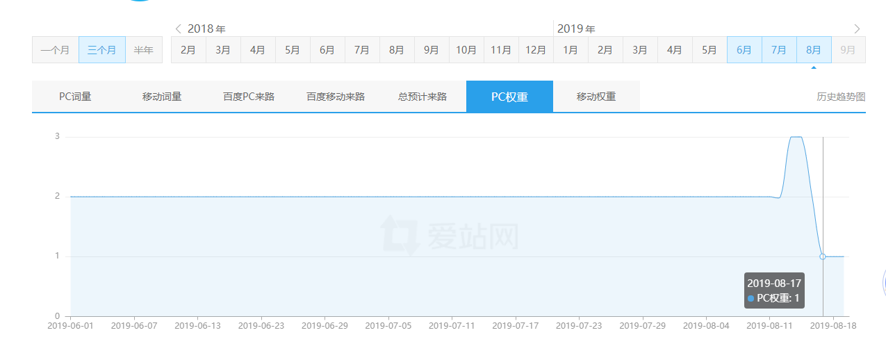Image resolution: width=886 pixels, height=344 pixels.
Task: Select 2月 of 2018 in timeline
Action: (188, 50)
